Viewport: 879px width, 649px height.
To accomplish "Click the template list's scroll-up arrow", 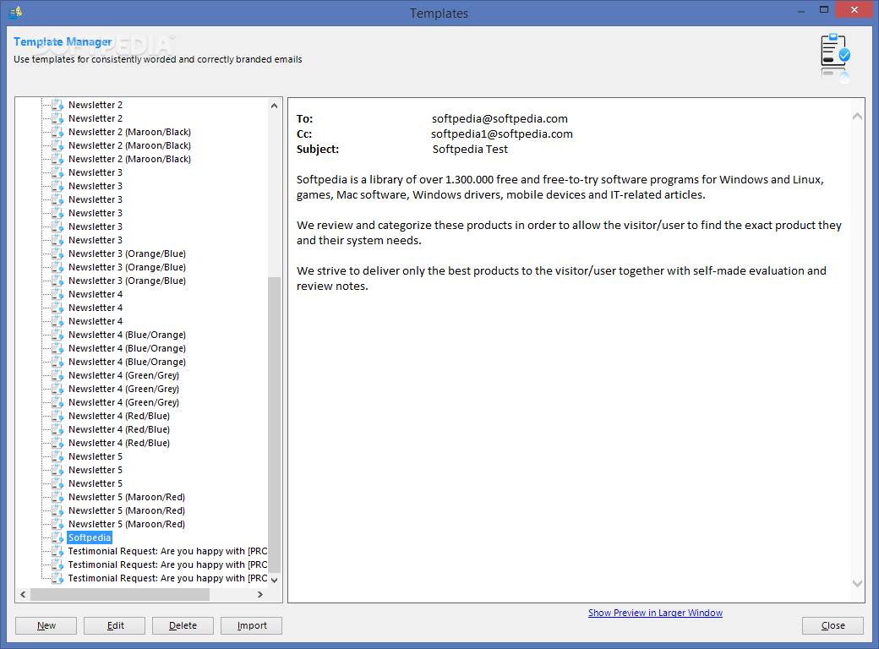I will (x=274, y=106).
